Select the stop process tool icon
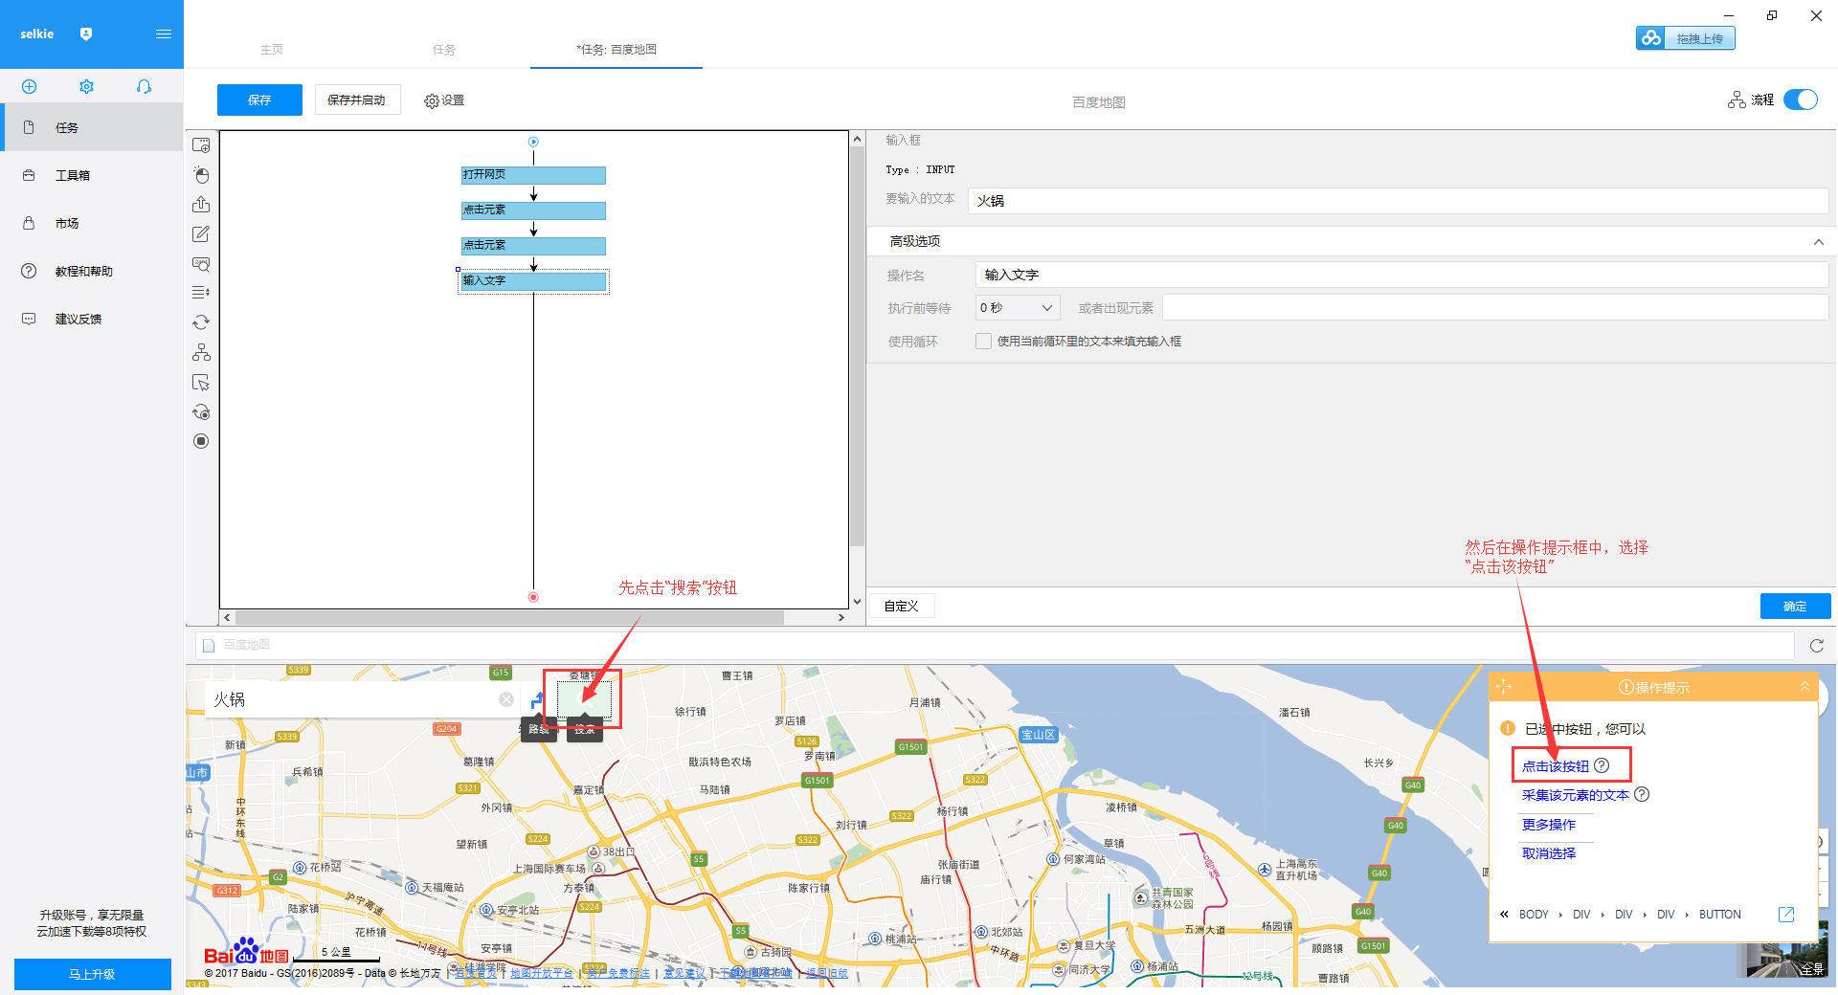This screenshot has height=995, width=1838. pos(201,441)
